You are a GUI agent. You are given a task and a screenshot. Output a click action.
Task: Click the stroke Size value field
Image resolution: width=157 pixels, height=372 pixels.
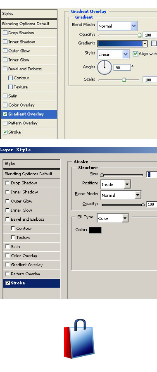(152, 174)
